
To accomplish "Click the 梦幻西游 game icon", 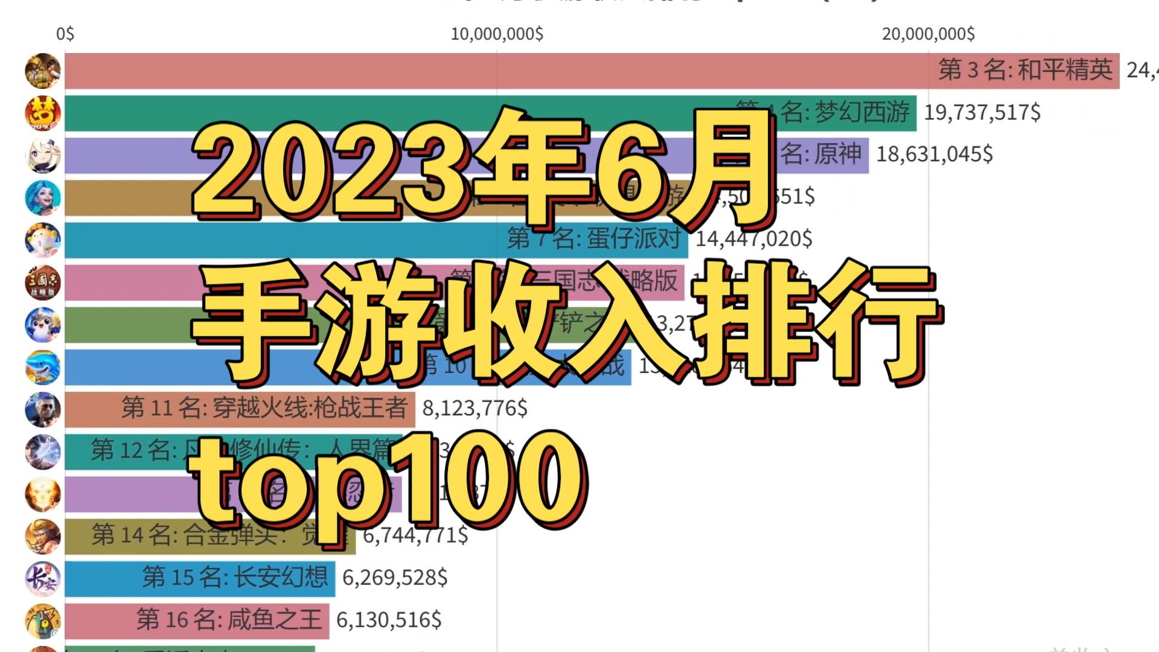I will point(43,113).
